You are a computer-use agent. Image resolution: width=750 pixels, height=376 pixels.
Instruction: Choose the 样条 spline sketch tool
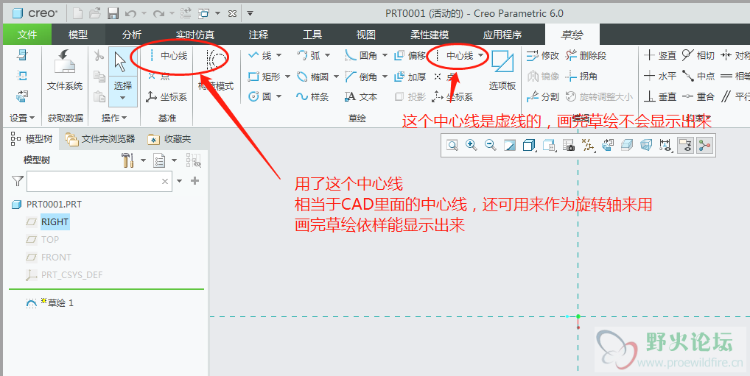coord(312,97)
